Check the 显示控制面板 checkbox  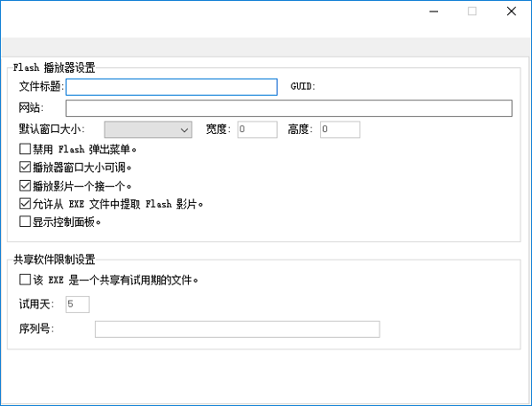pyautogui.click(x=25, y=222)
